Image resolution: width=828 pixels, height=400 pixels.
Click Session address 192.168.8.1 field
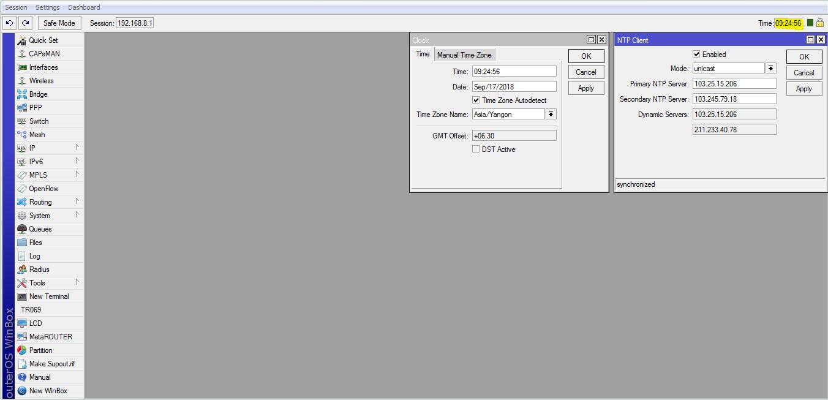(135, 23)
